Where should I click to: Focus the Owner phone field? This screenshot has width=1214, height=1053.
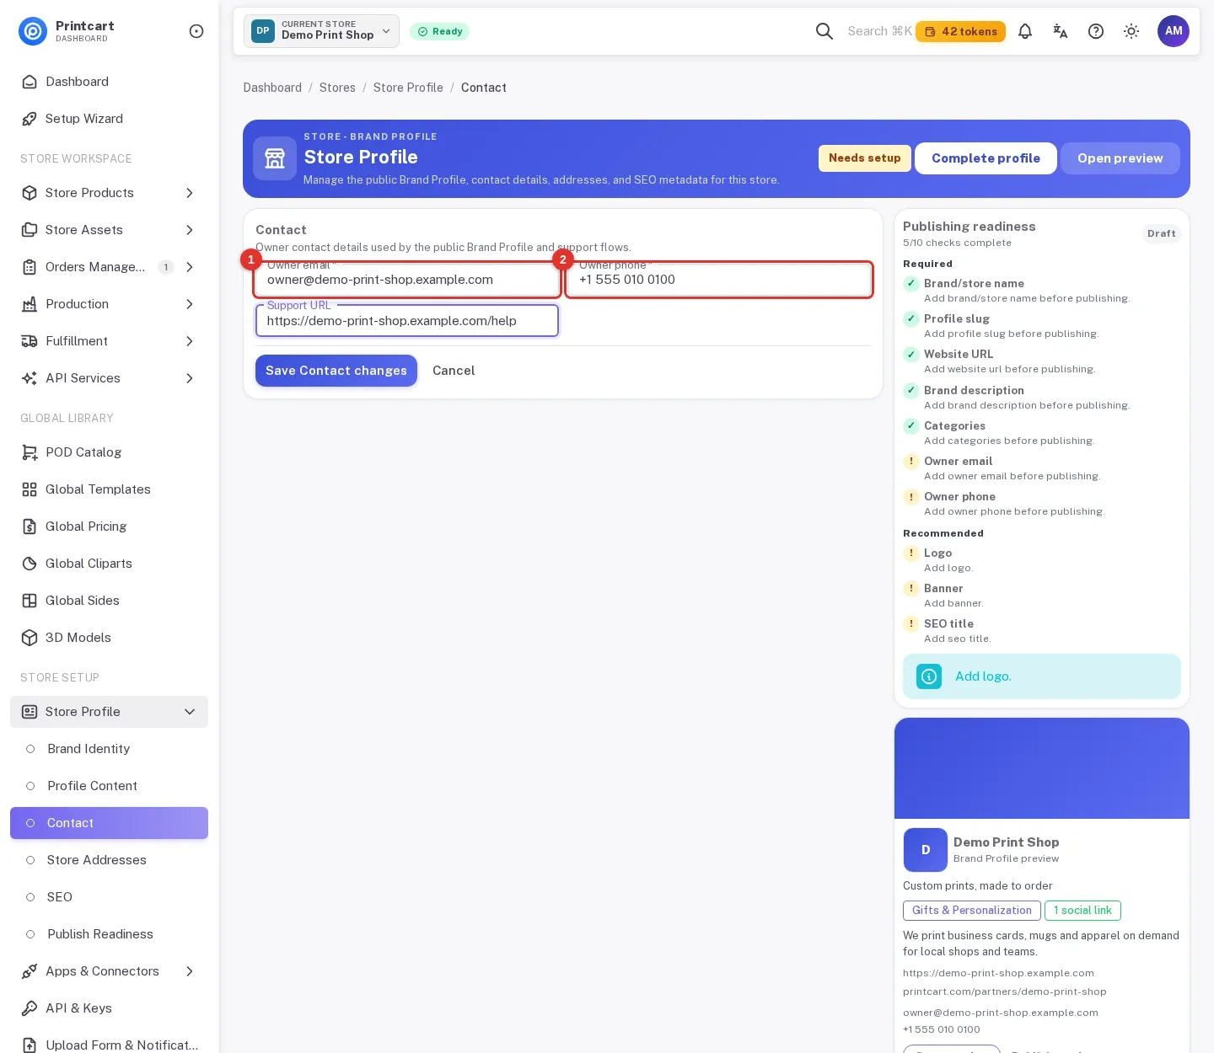click(719, 280)
